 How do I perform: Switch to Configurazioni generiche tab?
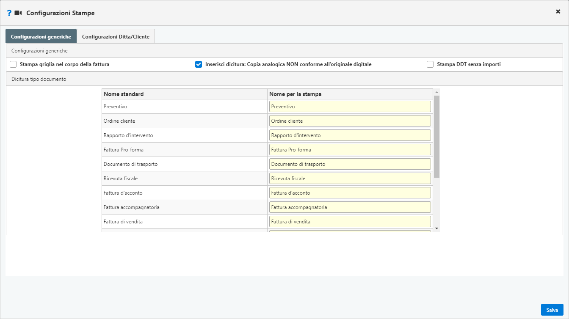tap(41, 36)
